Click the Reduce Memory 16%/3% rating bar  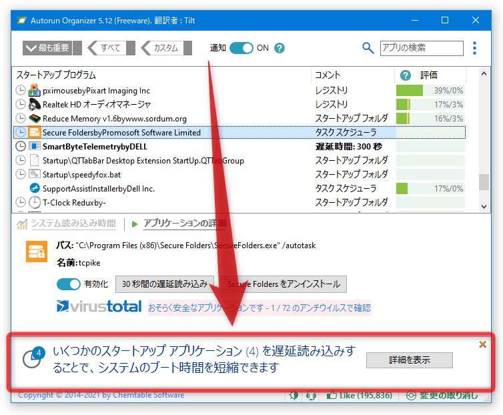point(430,119)
